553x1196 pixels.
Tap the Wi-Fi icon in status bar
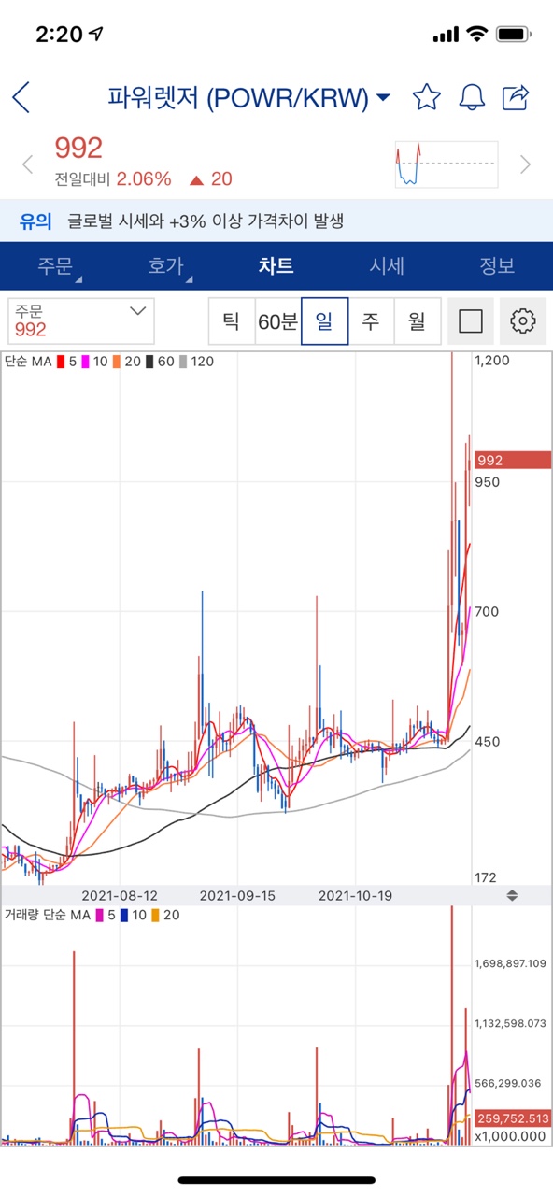point(477,35)
